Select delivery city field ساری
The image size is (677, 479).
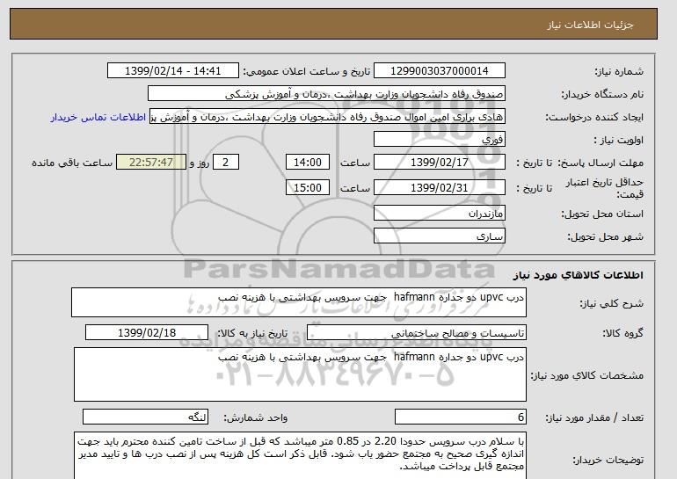tap(439, 236)
